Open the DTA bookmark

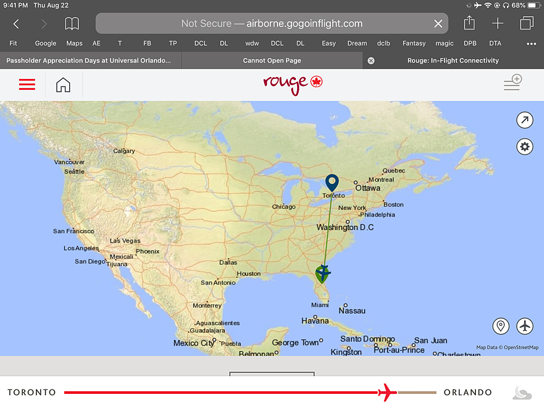click(495, 44)
